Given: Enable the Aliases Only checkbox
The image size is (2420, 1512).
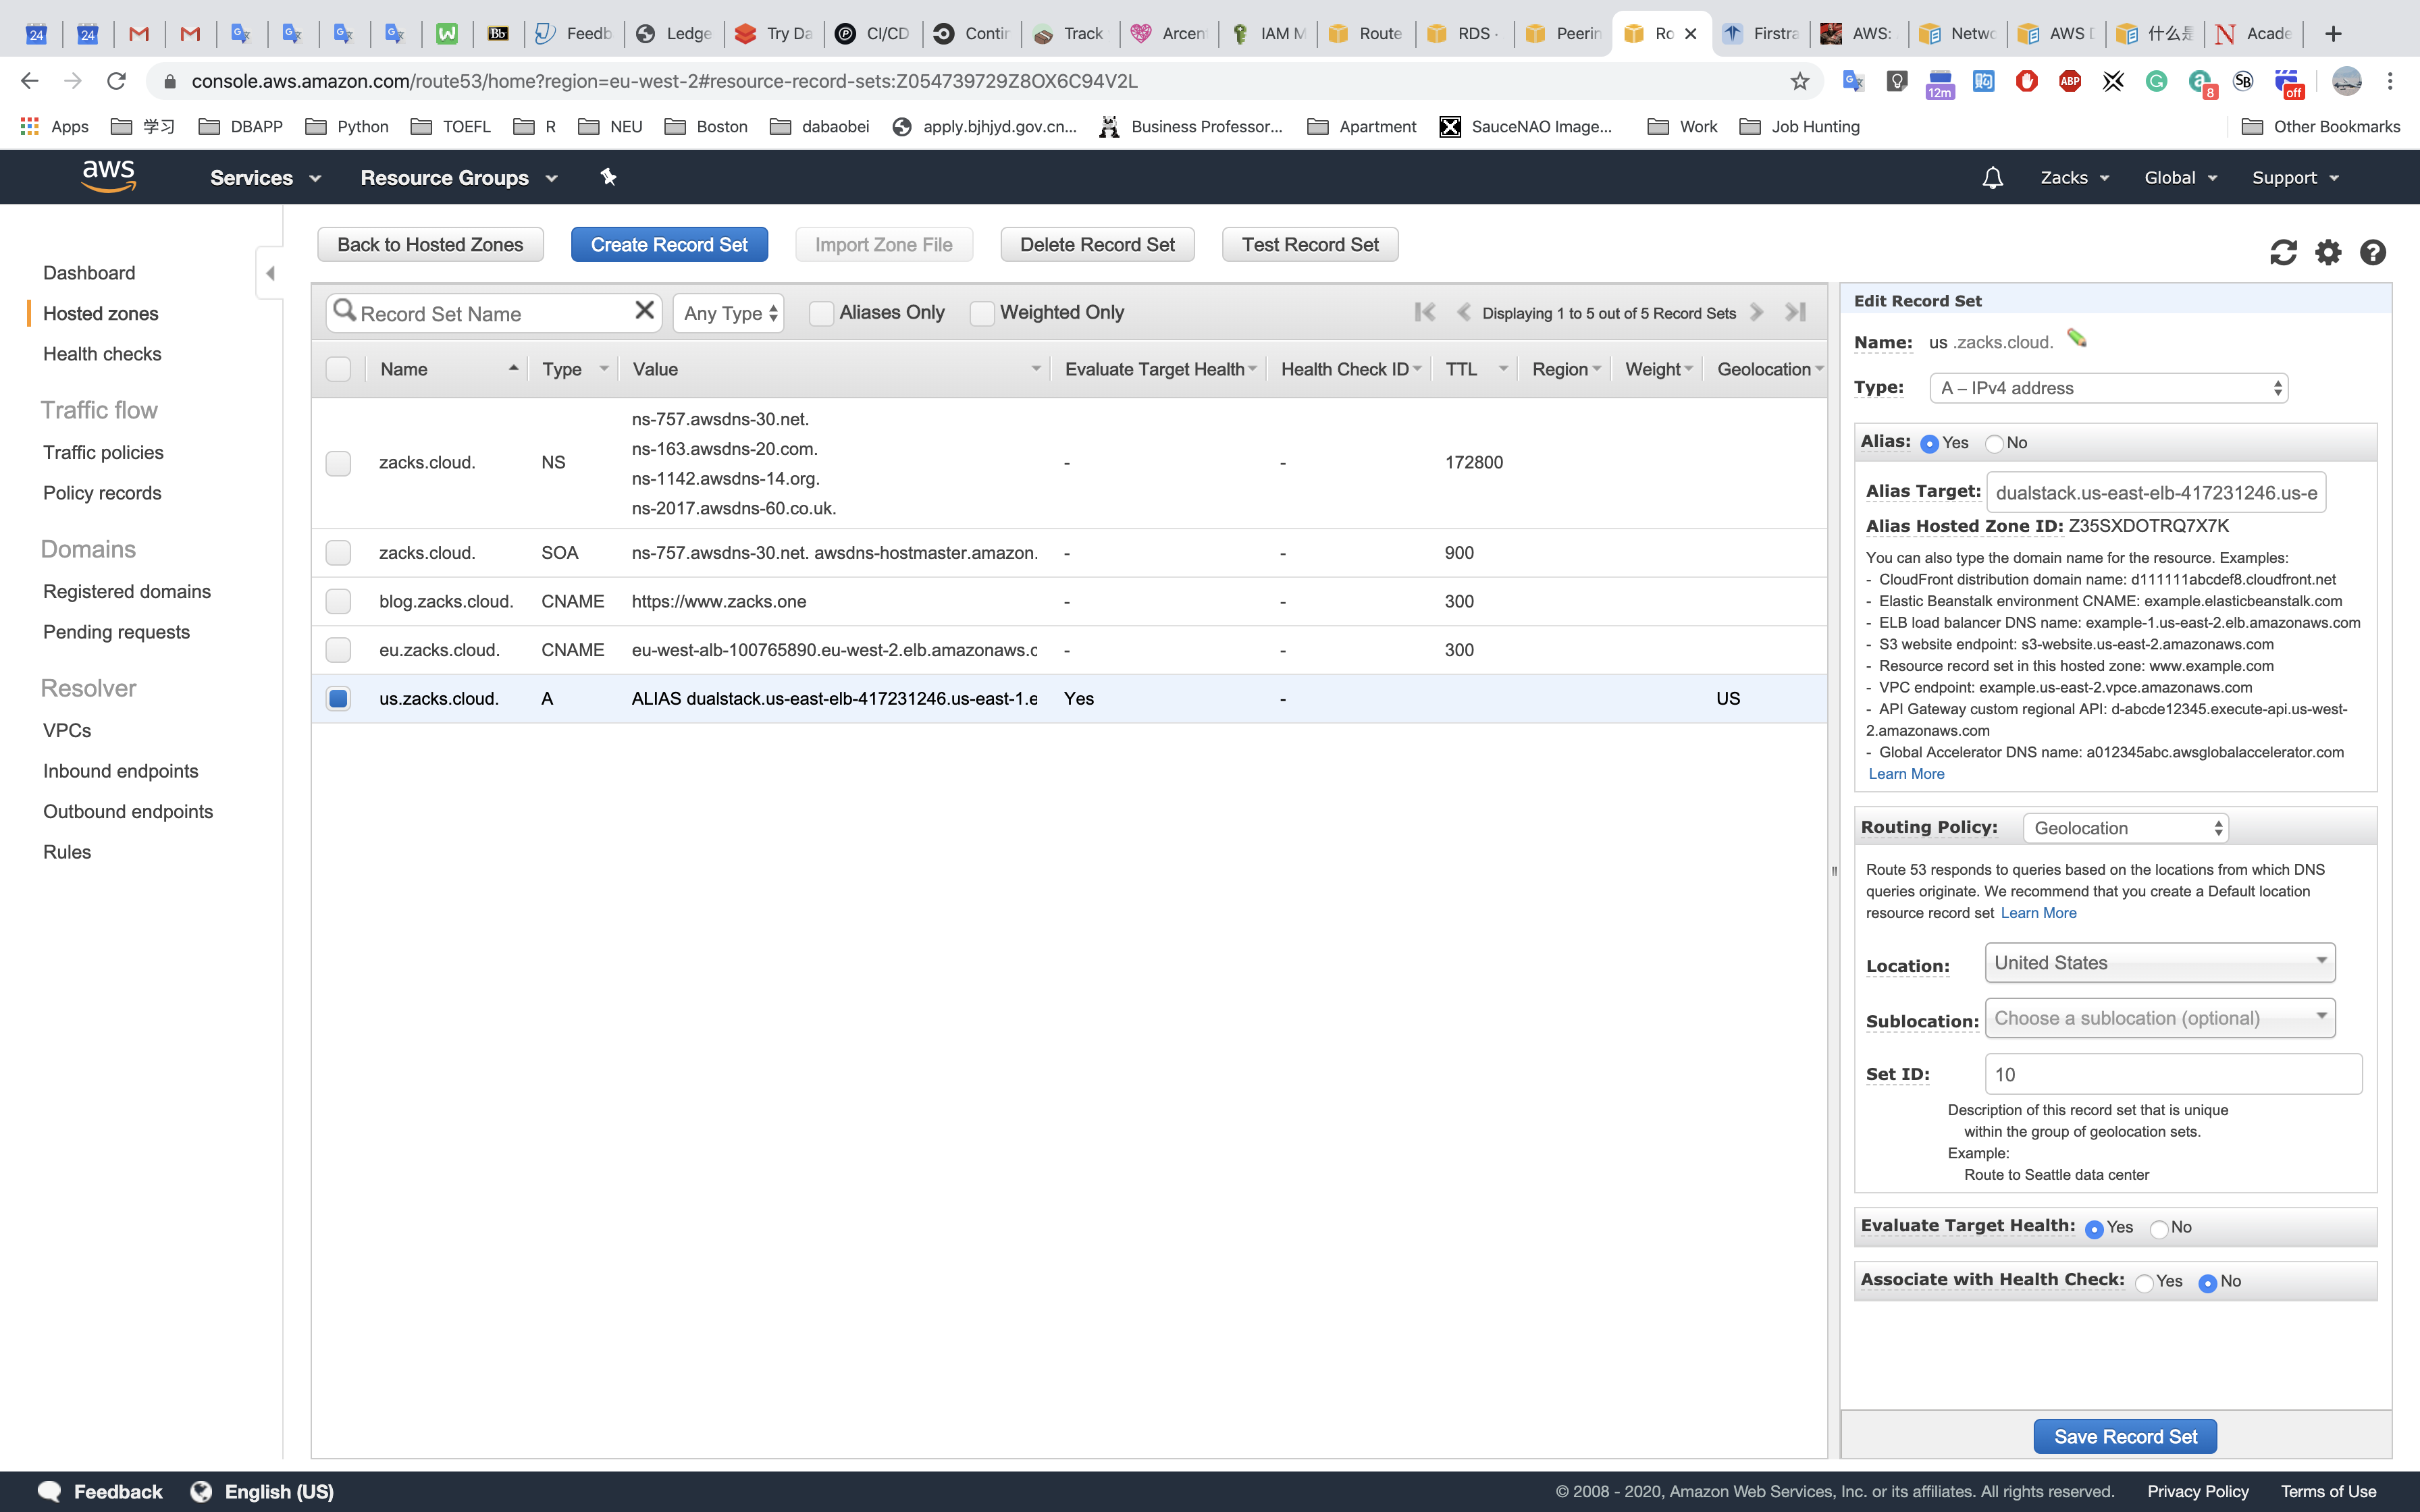Looking at the screenshot, I should coord(821,313).
